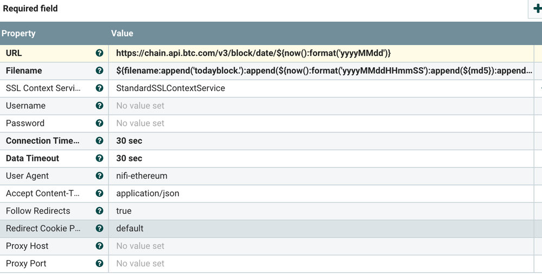Screen dimensions: 542x276
Task: Click the plus icon to add property
Action: tap(537, 9)
